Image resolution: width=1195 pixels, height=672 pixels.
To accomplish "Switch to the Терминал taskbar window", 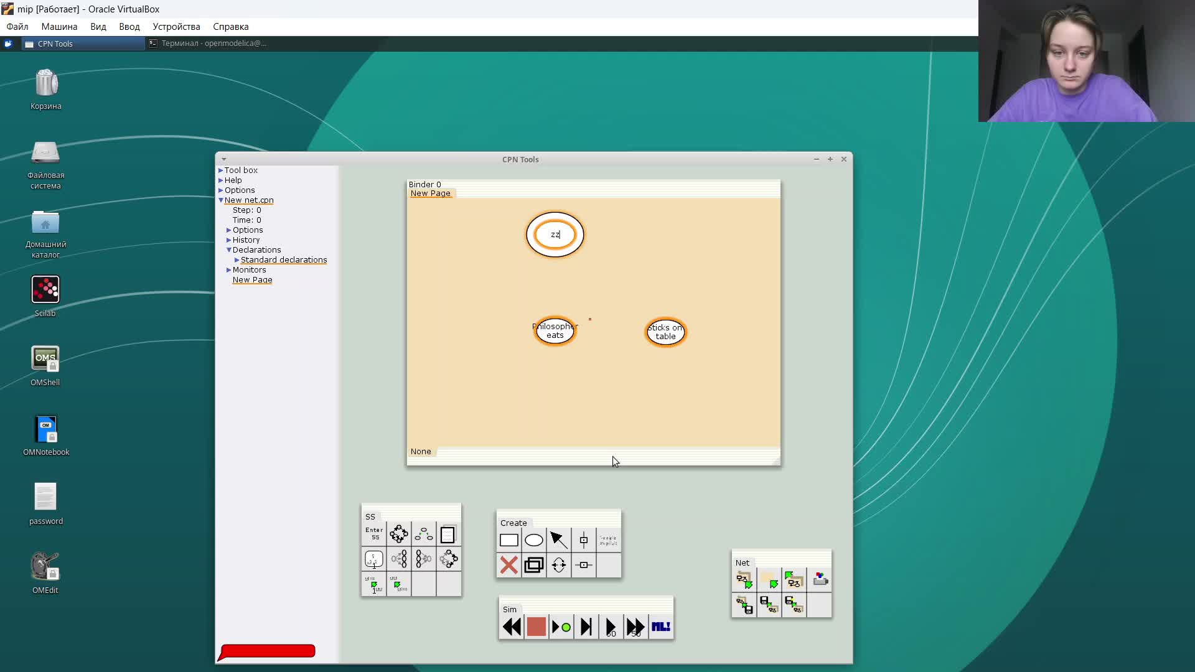I will click(208, 43).
